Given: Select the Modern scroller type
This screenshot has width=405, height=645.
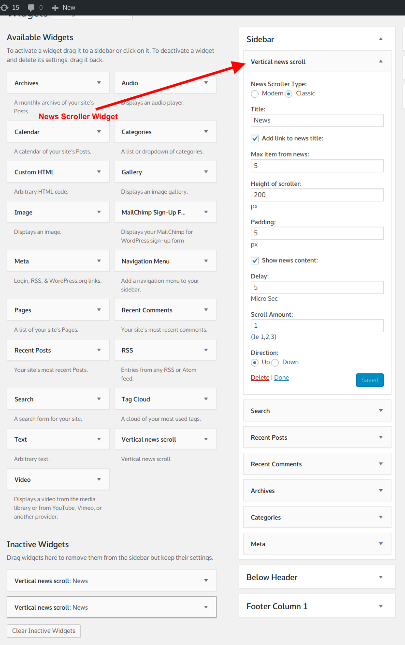Looking at the screenshot, I should pyautogui.click(x=255, y=93).
